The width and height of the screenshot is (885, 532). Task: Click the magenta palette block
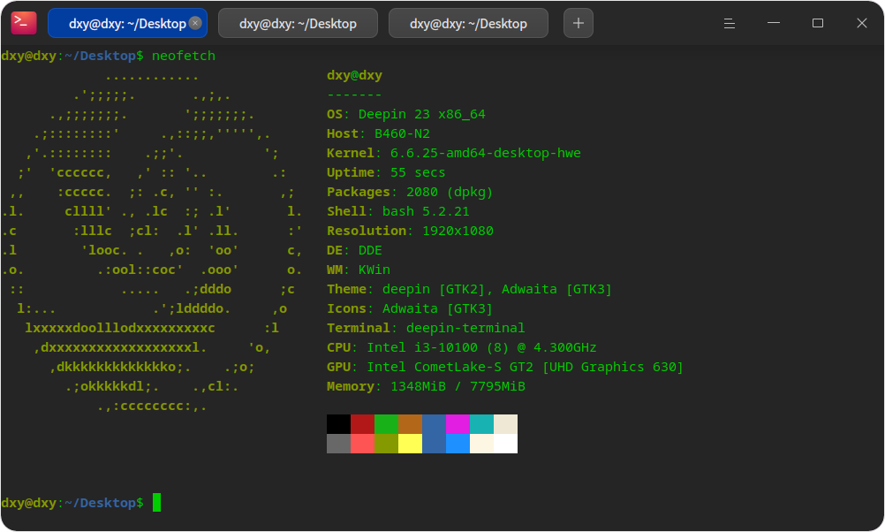(458, 424)
